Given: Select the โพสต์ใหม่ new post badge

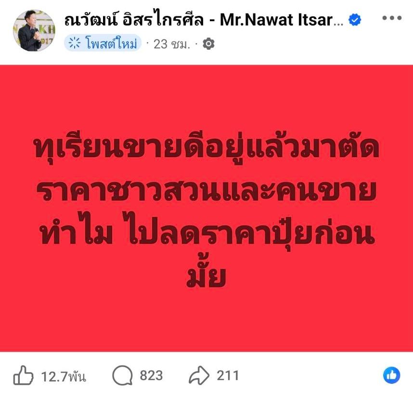Looking at the screenshot, I should coord(103,43).
